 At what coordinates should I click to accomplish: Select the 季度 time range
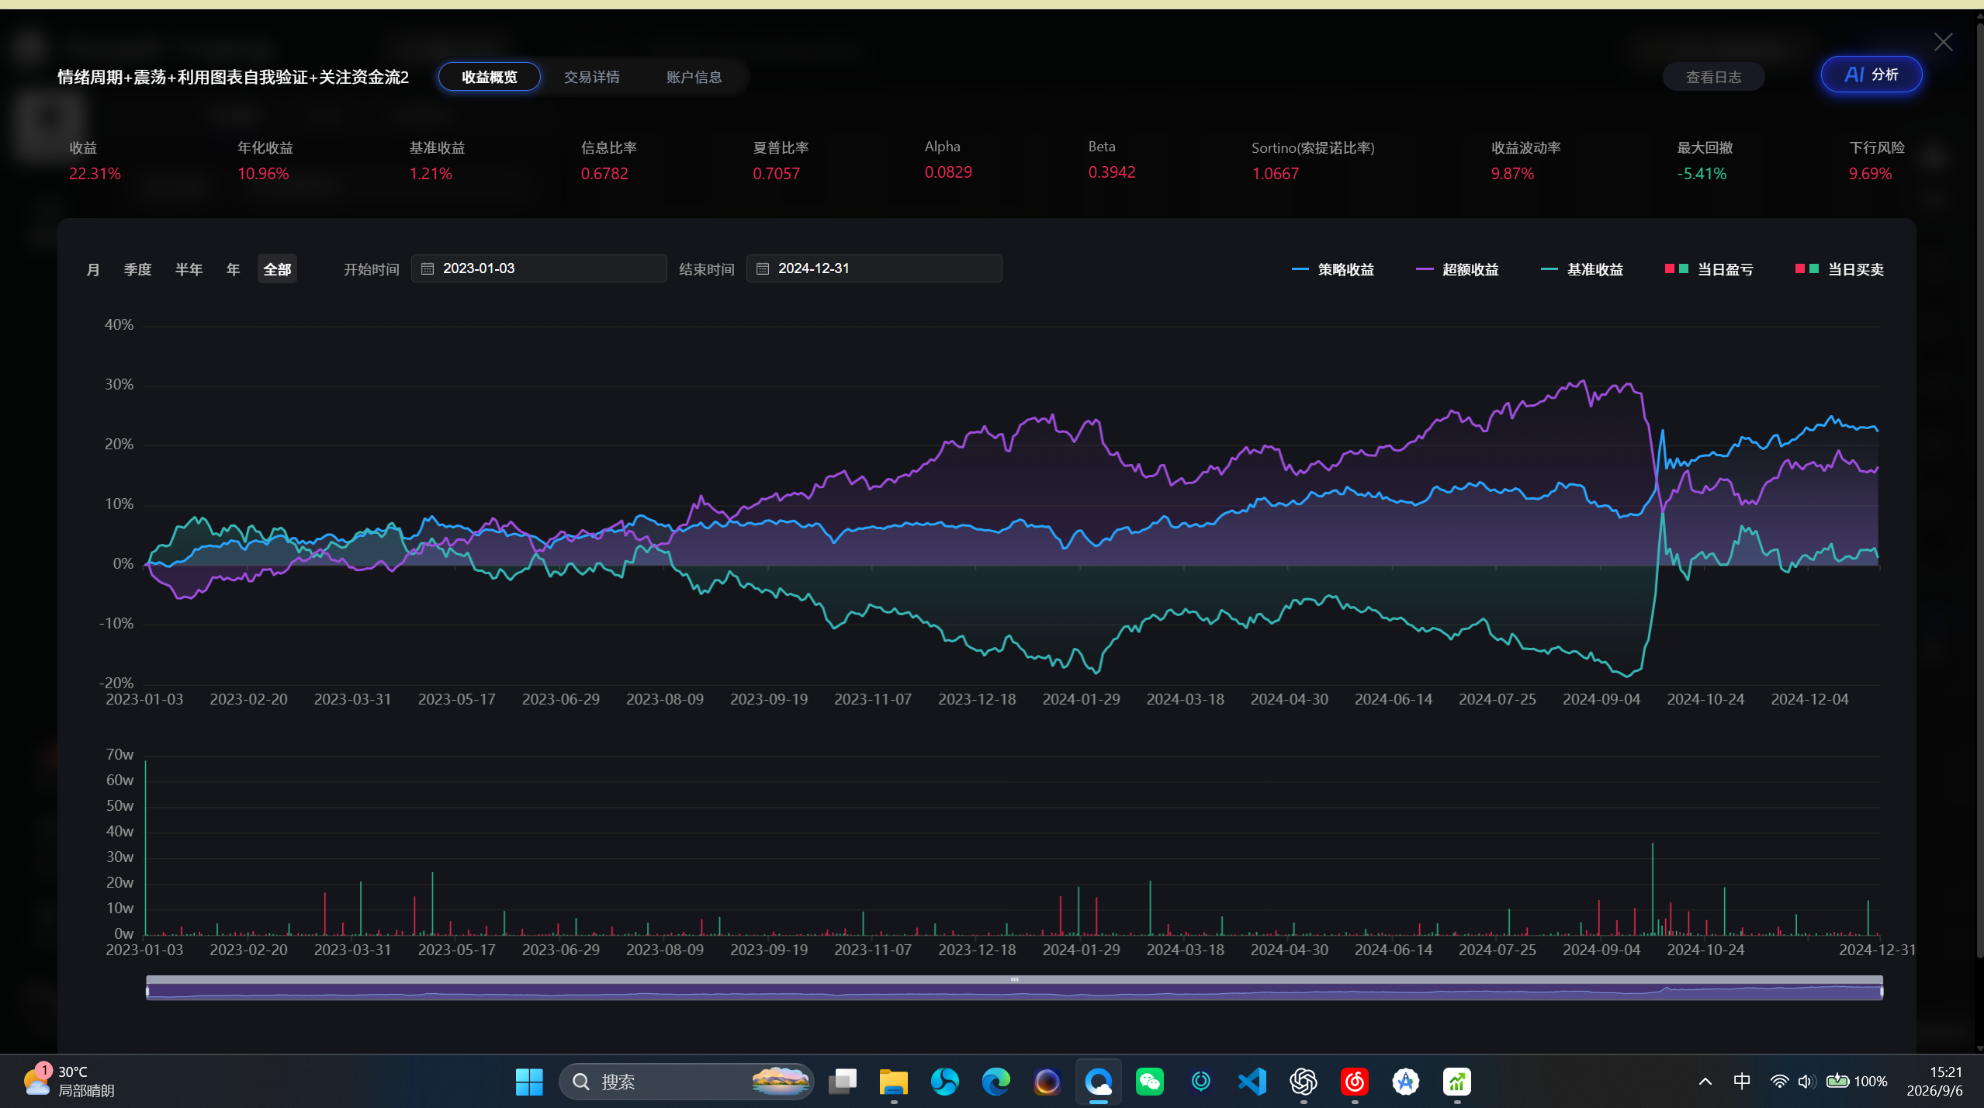point(137,269)
